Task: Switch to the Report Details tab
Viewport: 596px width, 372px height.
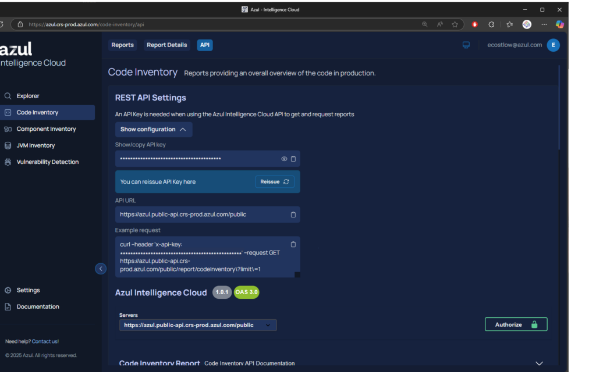Action: [166, 45]
